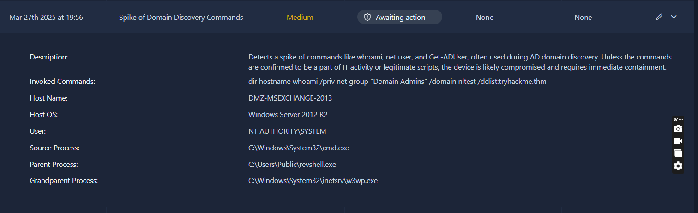
Task: Open the Awaiting action status badge
Action: 400,18
